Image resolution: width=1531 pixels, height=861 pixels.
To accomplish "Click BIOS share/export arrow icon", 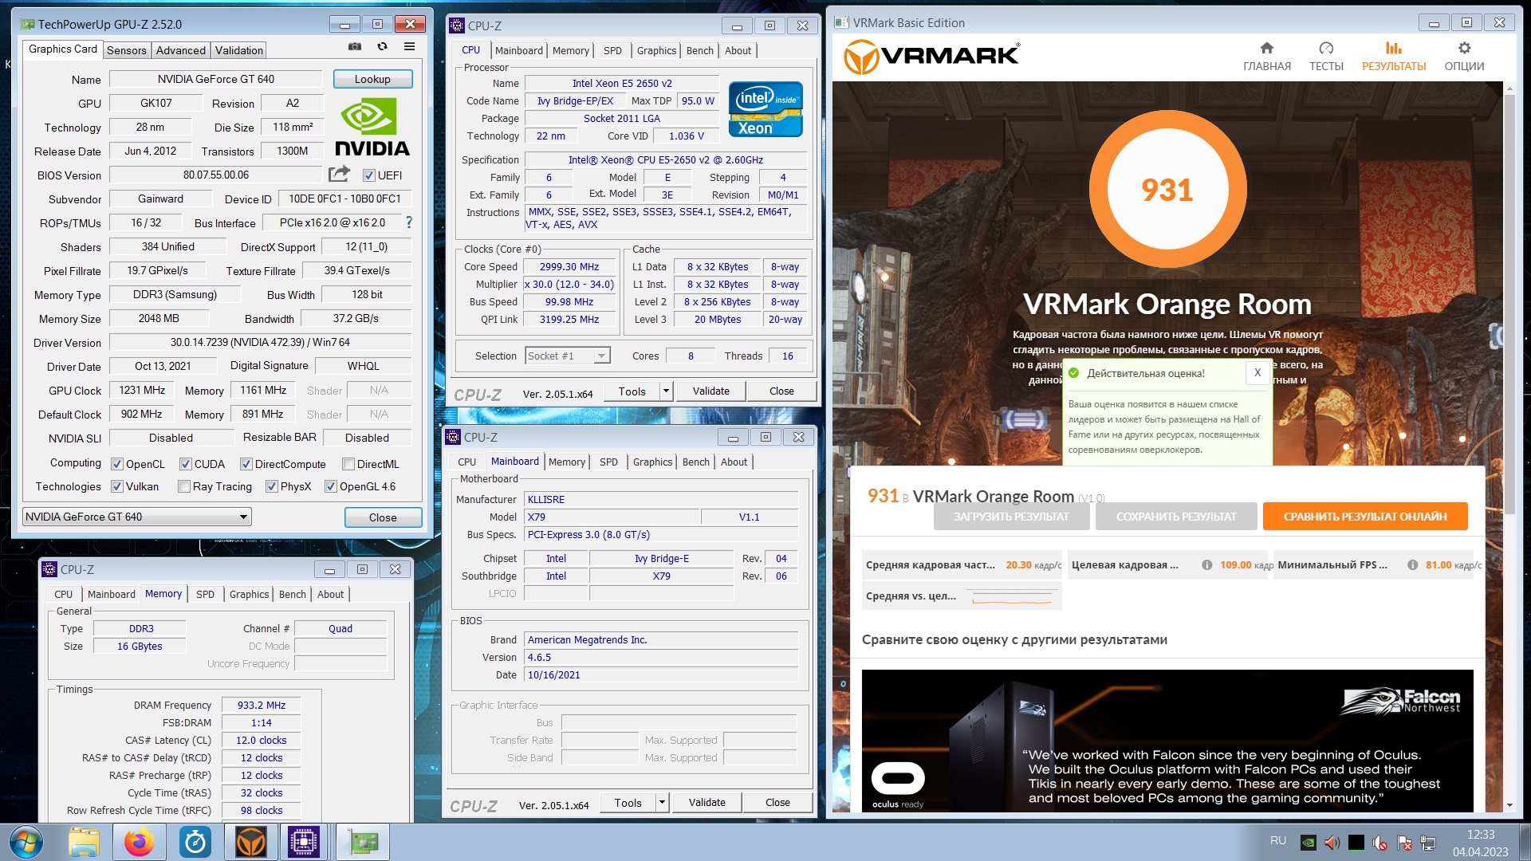I will pyautogui.click(x=340, y=174).
